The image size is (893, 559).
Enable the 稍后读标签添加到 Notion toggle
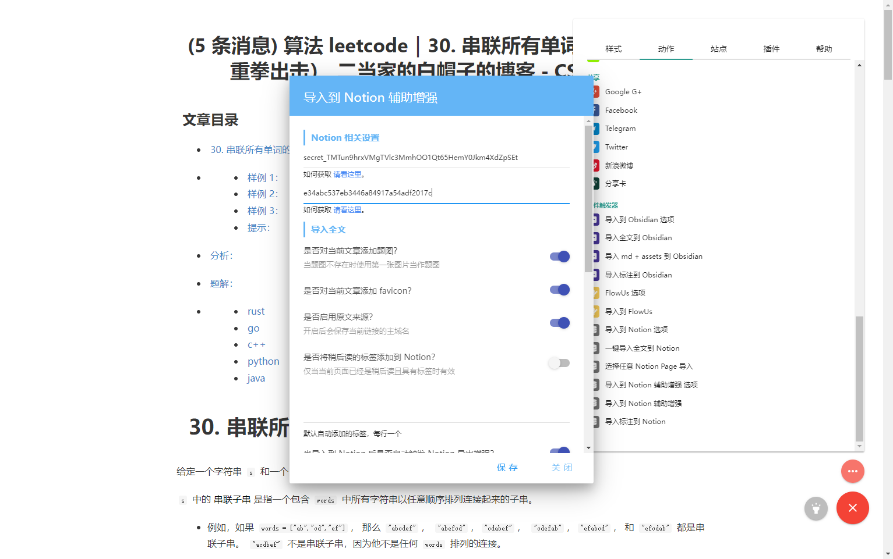click(x=559, y=363)
